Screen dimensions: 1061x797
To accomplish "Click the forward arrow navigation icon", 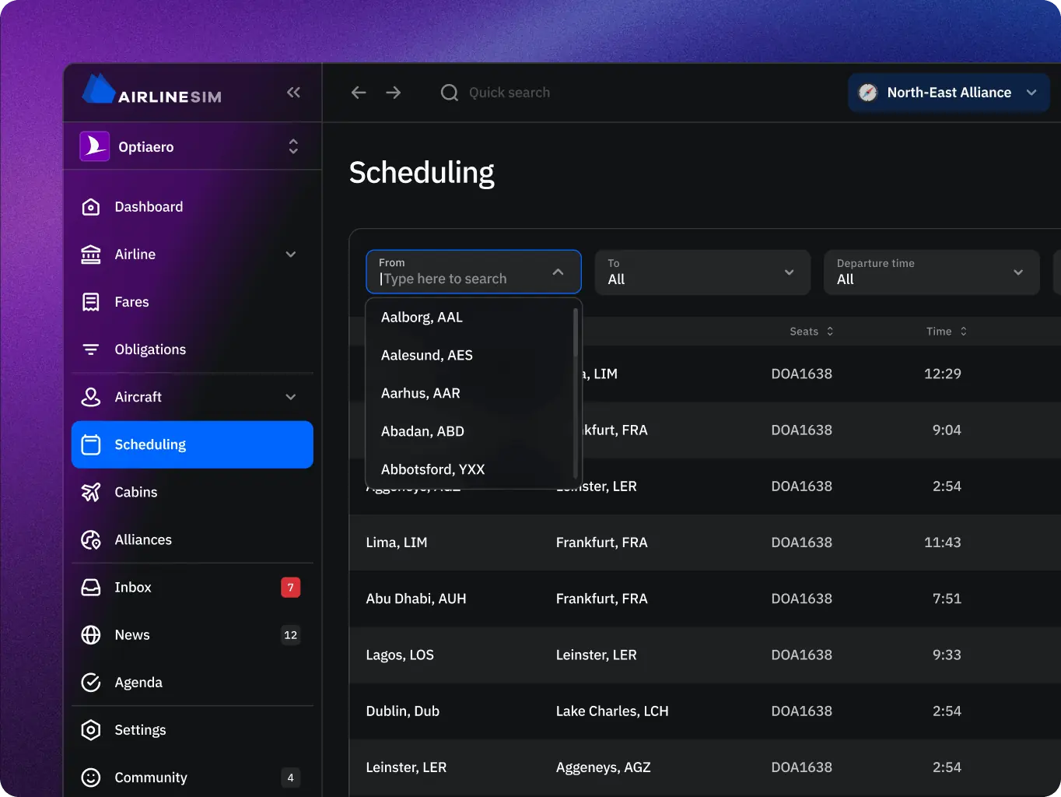I will point(394,93).
